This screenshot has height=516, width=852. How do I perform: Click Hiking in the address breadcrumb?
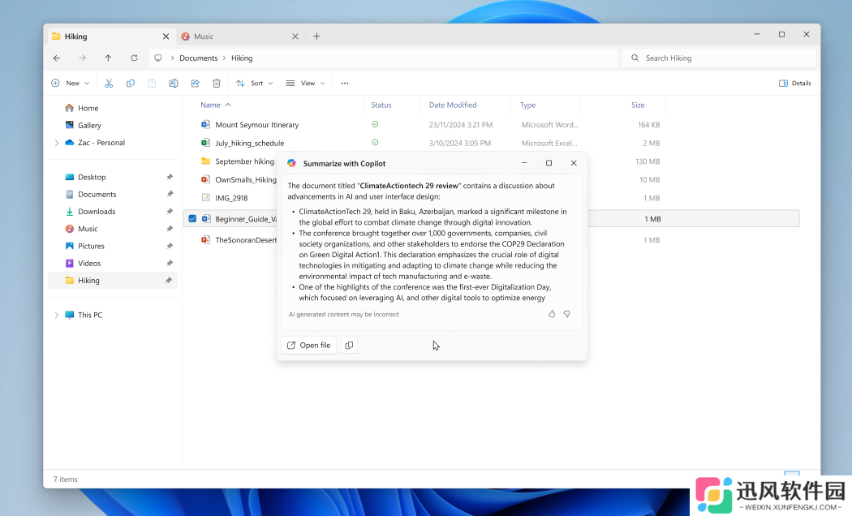[242, 58]
